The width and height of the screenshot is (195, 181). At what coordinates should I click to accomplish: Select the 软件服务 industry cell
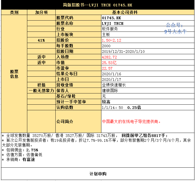coord(148,29)
